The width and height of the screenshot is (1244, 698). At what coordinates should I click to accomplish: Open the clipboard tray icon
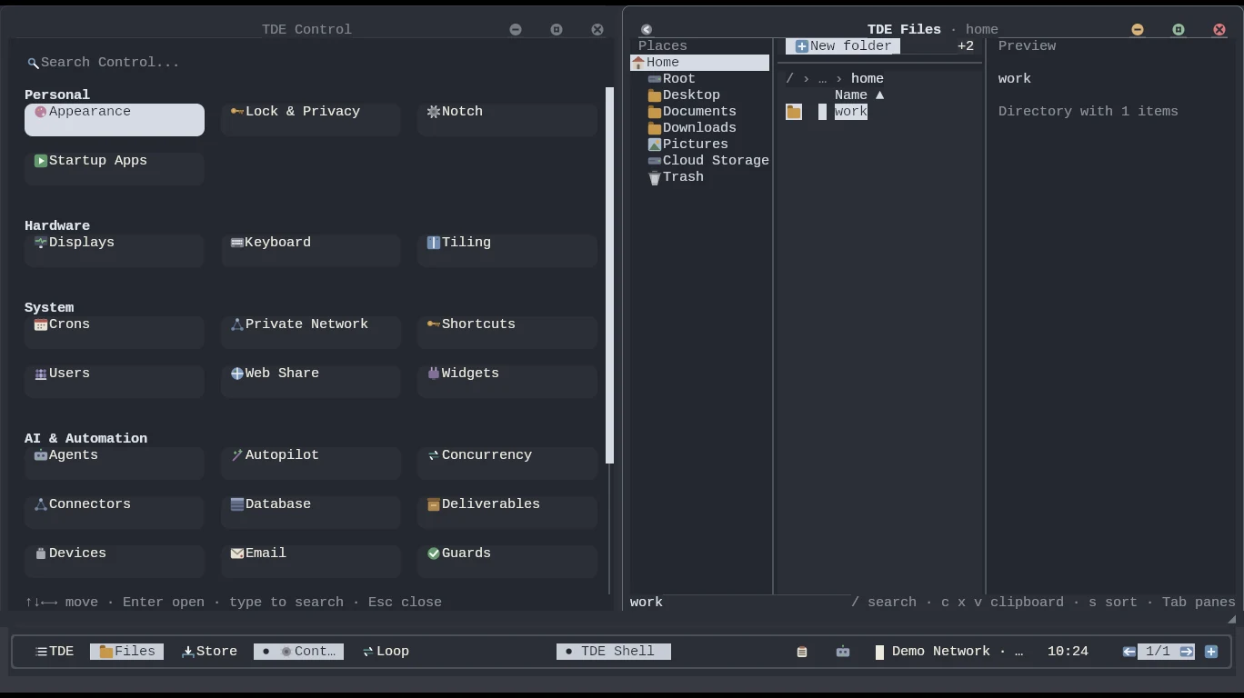pos(802,652)
